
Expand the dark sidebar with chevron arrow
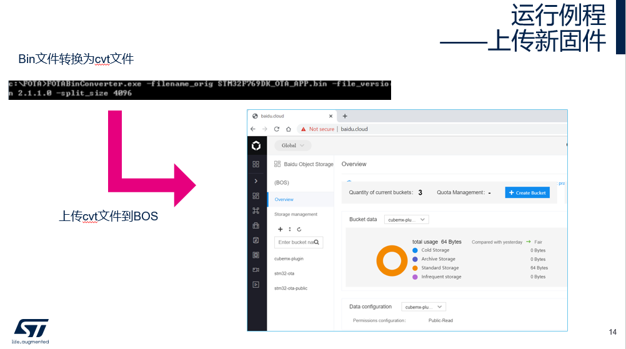pos(256,181)
